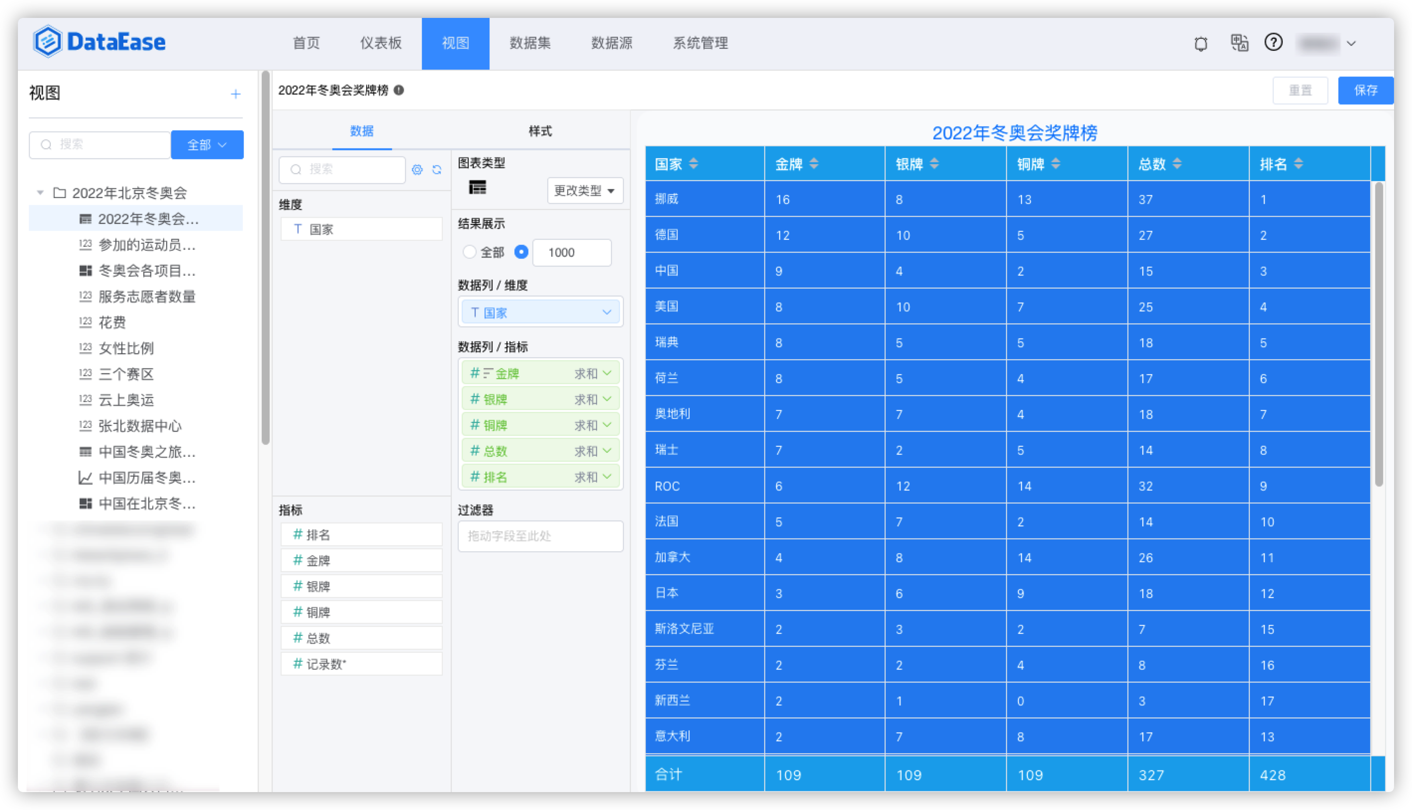1412x810 pixels.
Task: Click the plus icon to add view
Action: click(236, 94)
